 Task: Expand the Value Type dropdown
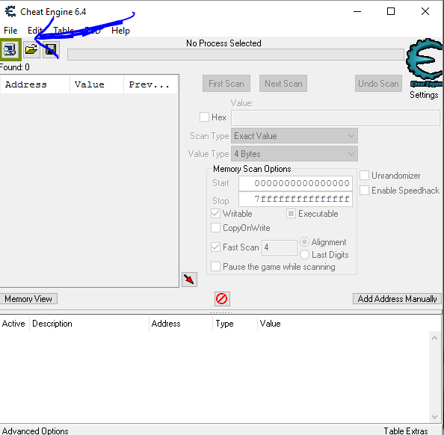[295, 154]
